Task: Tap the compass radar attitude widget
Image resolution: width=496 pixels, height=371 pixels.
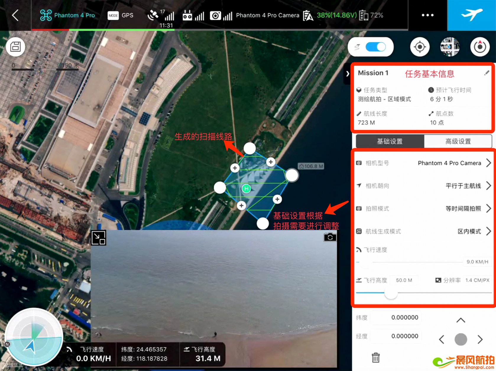Action: click(34, 337)
